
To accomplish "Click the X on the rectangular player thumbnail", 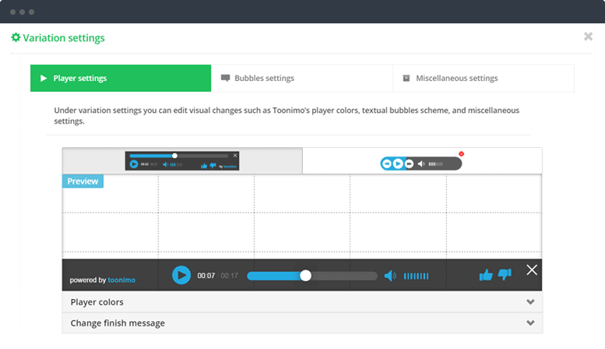I will 235,155.
